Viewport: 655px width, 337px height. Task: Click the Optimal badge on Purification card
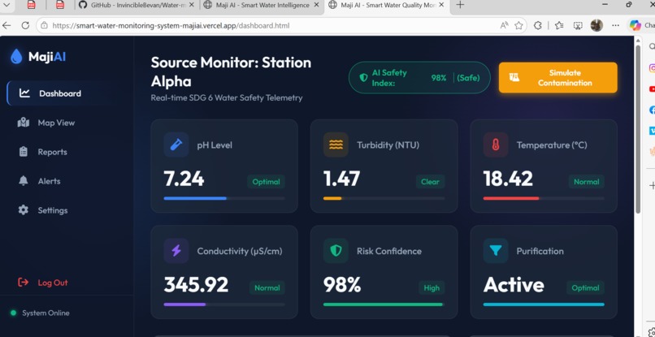click(x=586, y=287)
